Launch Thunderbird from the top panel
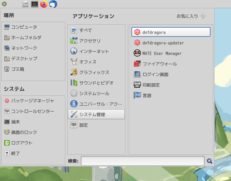This screenshot has height=181, width=231. coord(53,4)
